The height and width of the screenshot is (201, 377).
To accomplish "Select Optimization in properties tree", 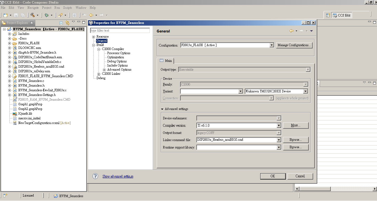I will pos(115,57).
